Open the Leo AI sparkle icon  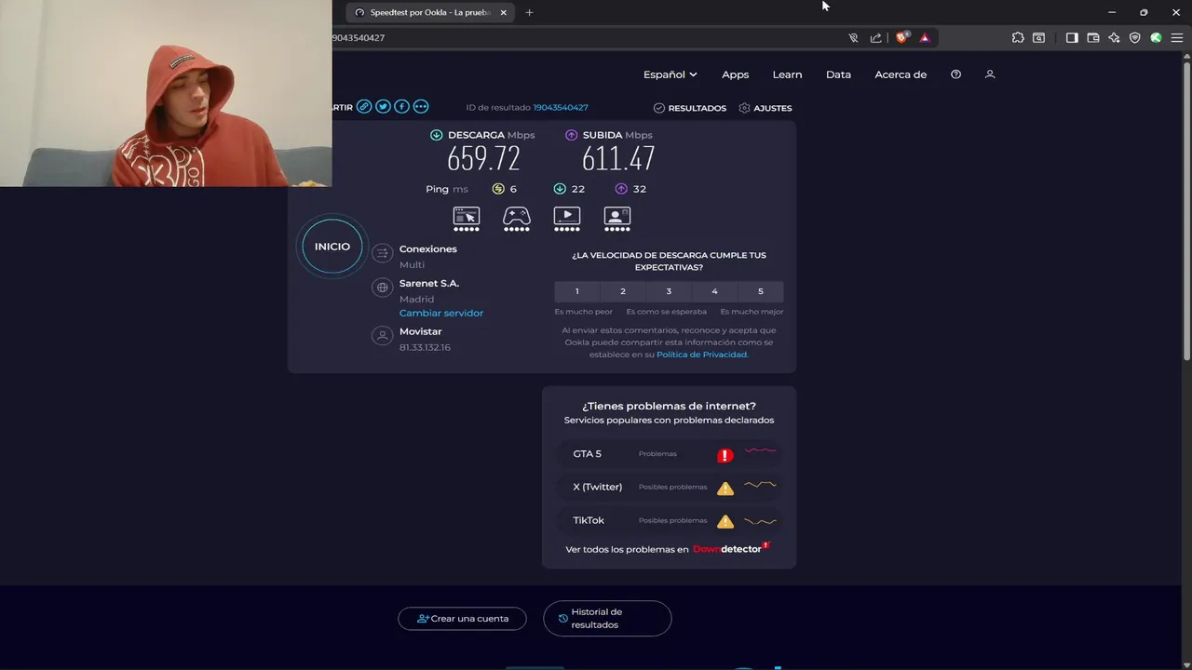click(x=1114, y=38)
